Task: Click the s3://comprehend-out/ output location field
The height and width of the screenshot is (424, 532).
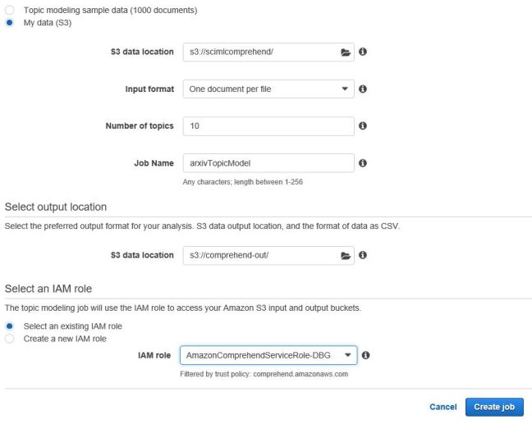Action: 258,255
